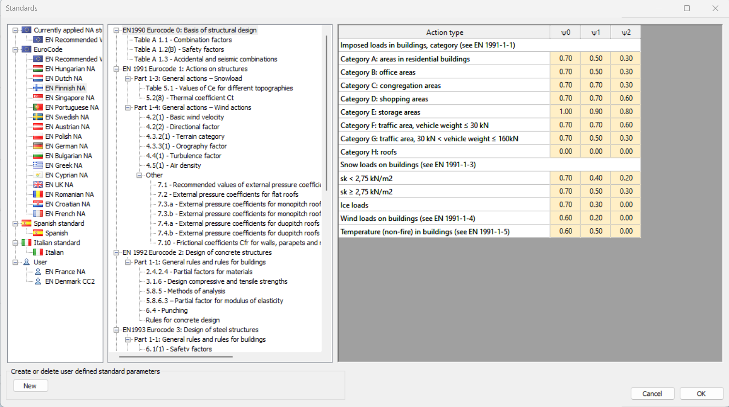Click the OK button
Screen dimensions: 729x407
click(701, 393)
